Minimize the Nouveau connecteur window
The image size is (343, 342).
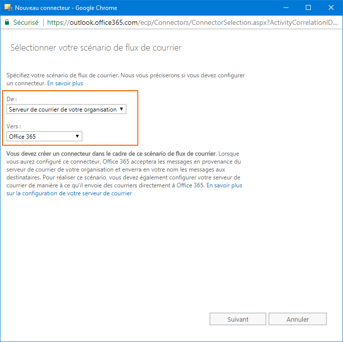tap(286, 8)
